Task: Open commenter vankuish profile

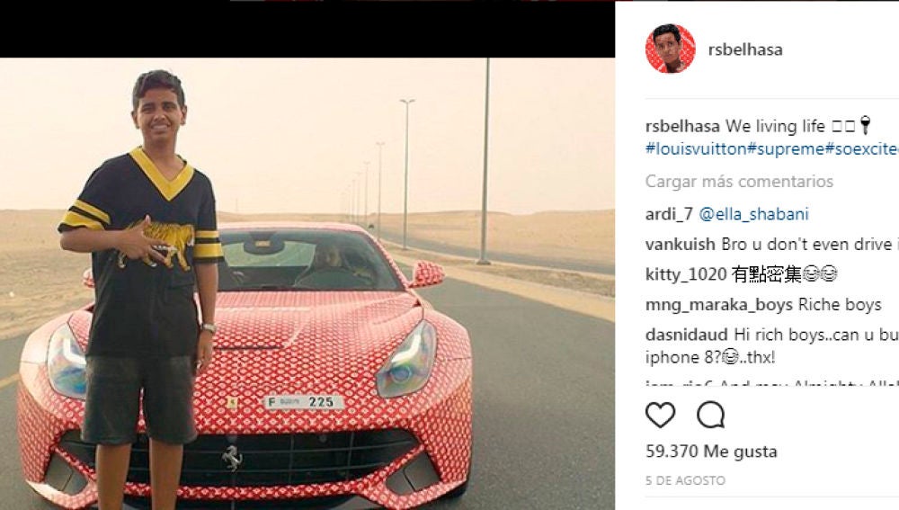Action: (680, 245)
